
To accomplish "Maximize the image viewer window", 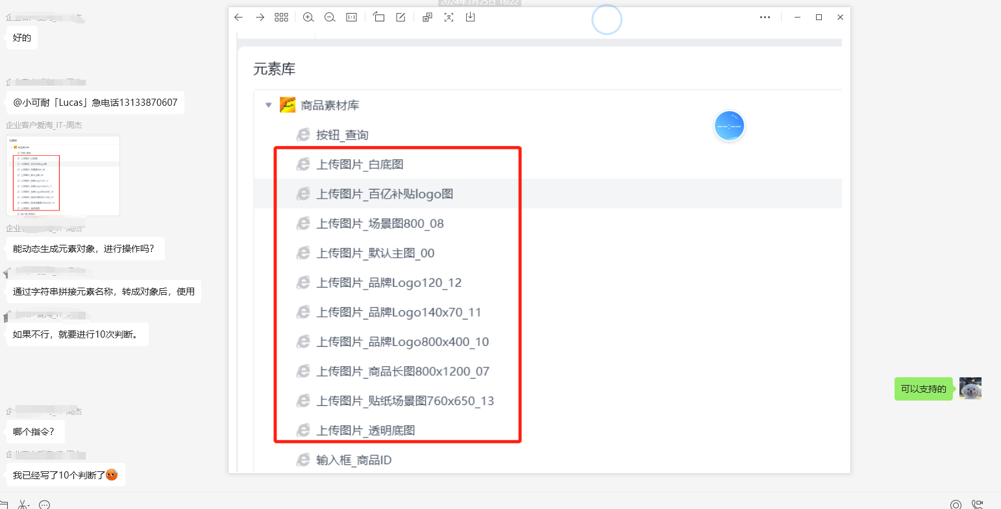I will [819, 18].
